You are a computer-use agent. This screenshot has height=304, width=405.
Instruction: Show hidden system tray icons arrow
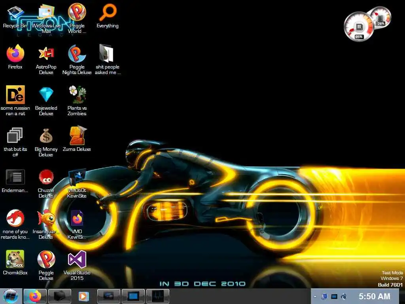pyautogui.click(x=315, y=296)
